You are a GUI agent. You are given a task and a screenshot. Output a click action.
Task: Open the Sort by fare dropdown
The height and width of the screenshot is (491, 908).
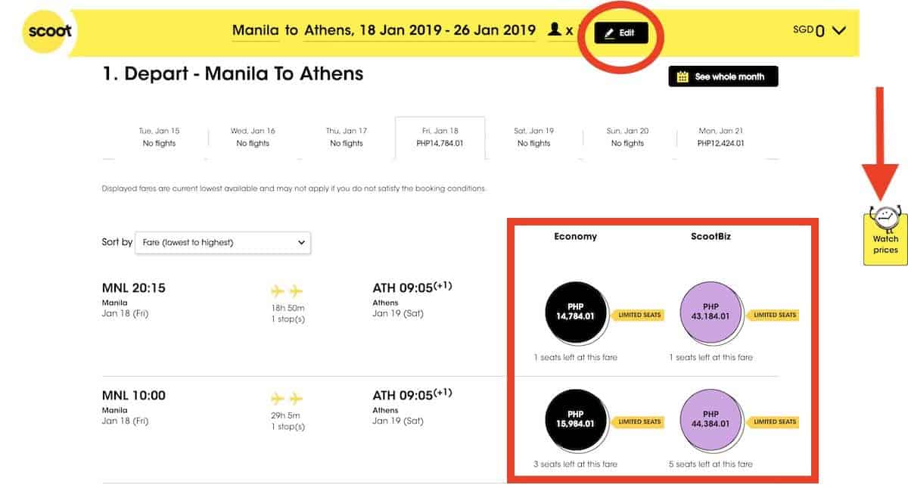222,242
